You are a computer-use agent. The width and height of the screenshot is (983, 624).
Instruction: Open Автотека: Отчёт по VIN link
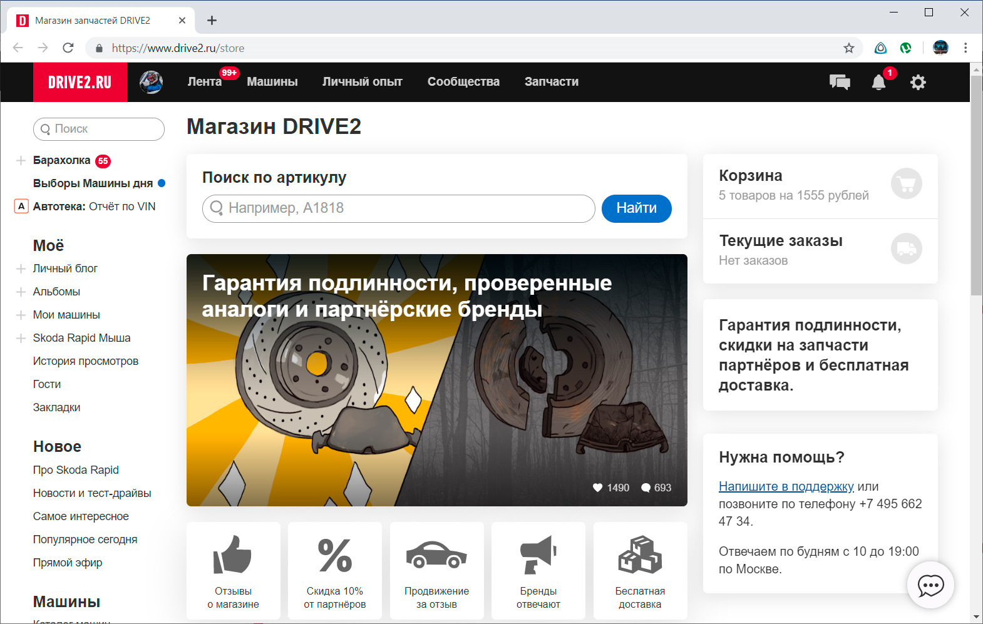pos(94,207)
